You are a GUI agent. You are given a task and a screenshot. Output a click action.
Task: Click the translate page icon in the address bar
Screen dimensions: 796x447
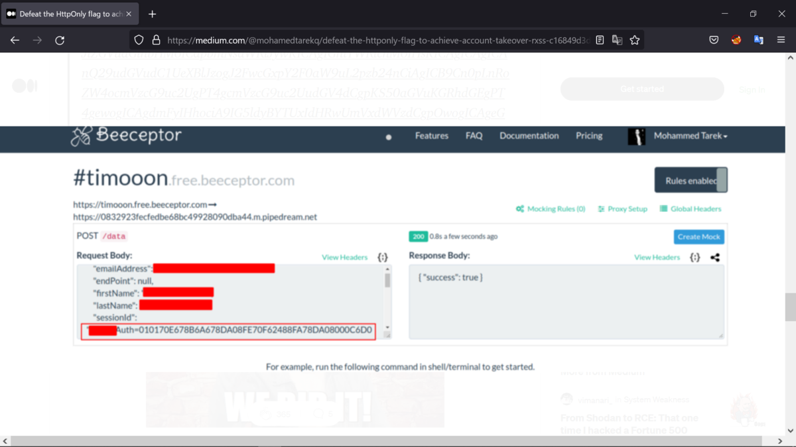click(x=617, y=40)
